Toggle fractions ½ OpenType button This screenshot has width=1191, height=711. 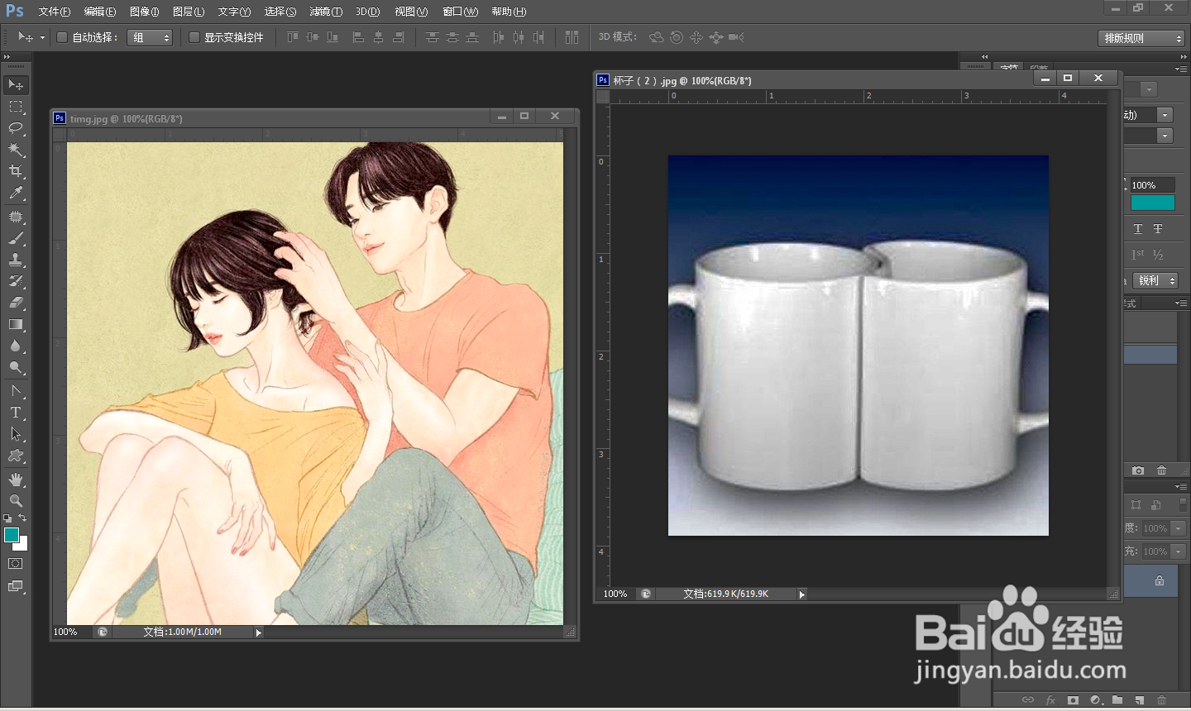coord(1158,255)
